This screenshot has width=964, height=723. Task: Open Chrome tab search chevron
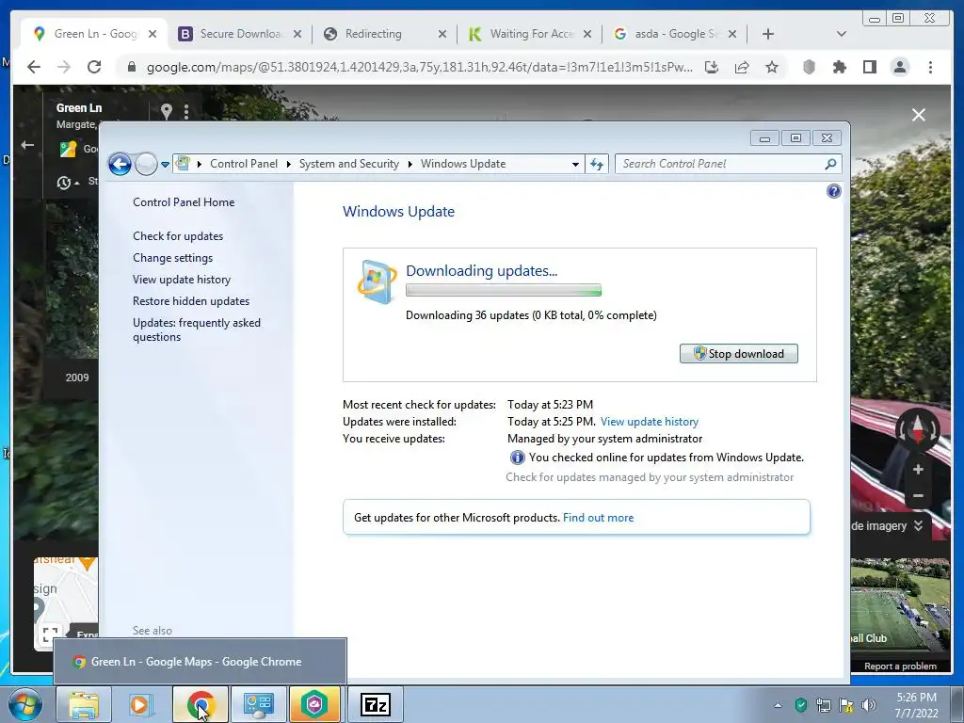click(842, 34)
